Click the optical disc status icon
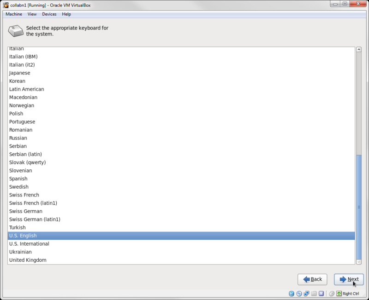 tap(299, 294)
